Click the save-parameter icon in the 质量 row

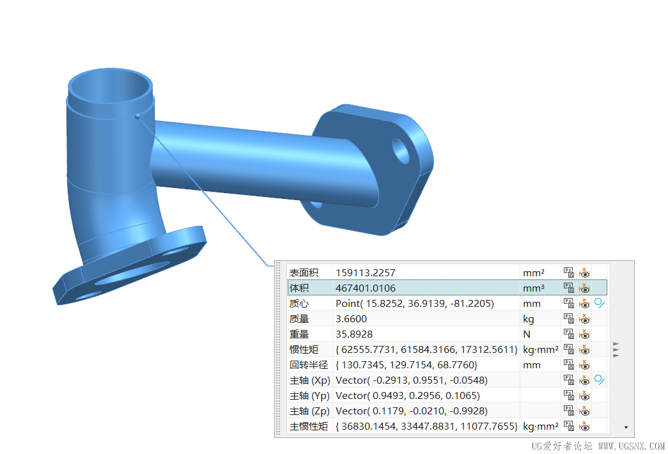[x=569, y=318]
